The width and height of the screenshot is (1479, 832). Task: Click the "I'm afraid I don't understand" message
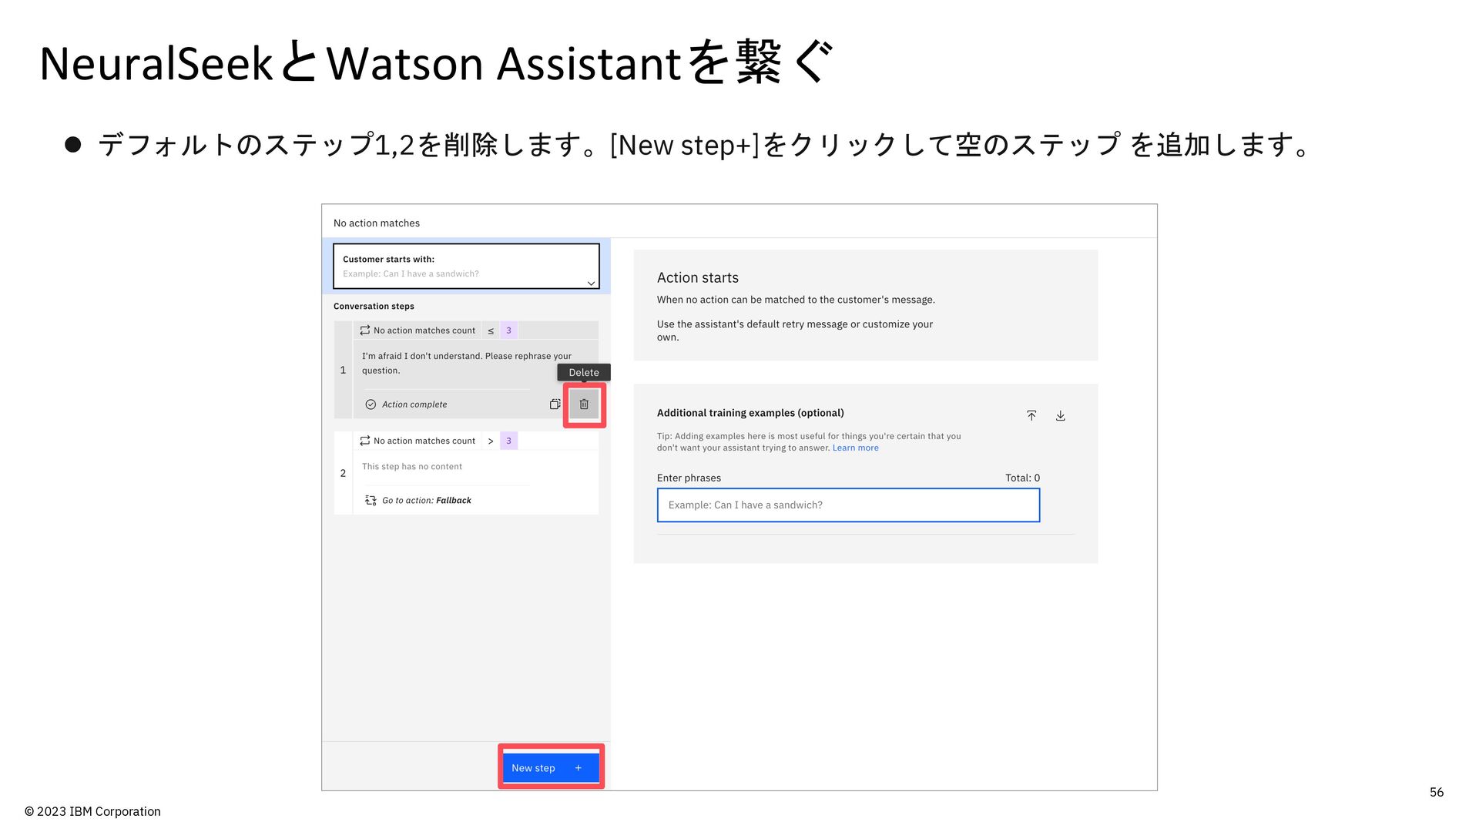467,364
